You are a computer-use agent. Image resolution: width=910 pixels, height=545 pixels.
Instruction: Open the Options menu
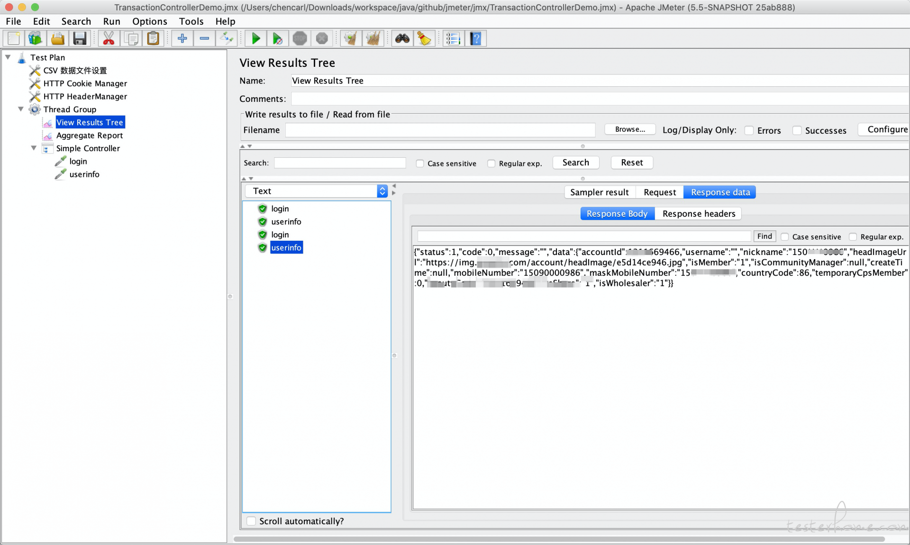pos(149,21)
